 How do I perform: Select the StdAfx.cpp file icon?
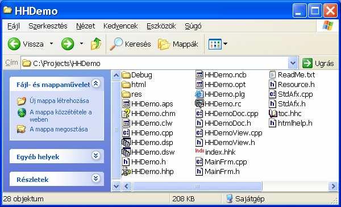tap(272, 94)
